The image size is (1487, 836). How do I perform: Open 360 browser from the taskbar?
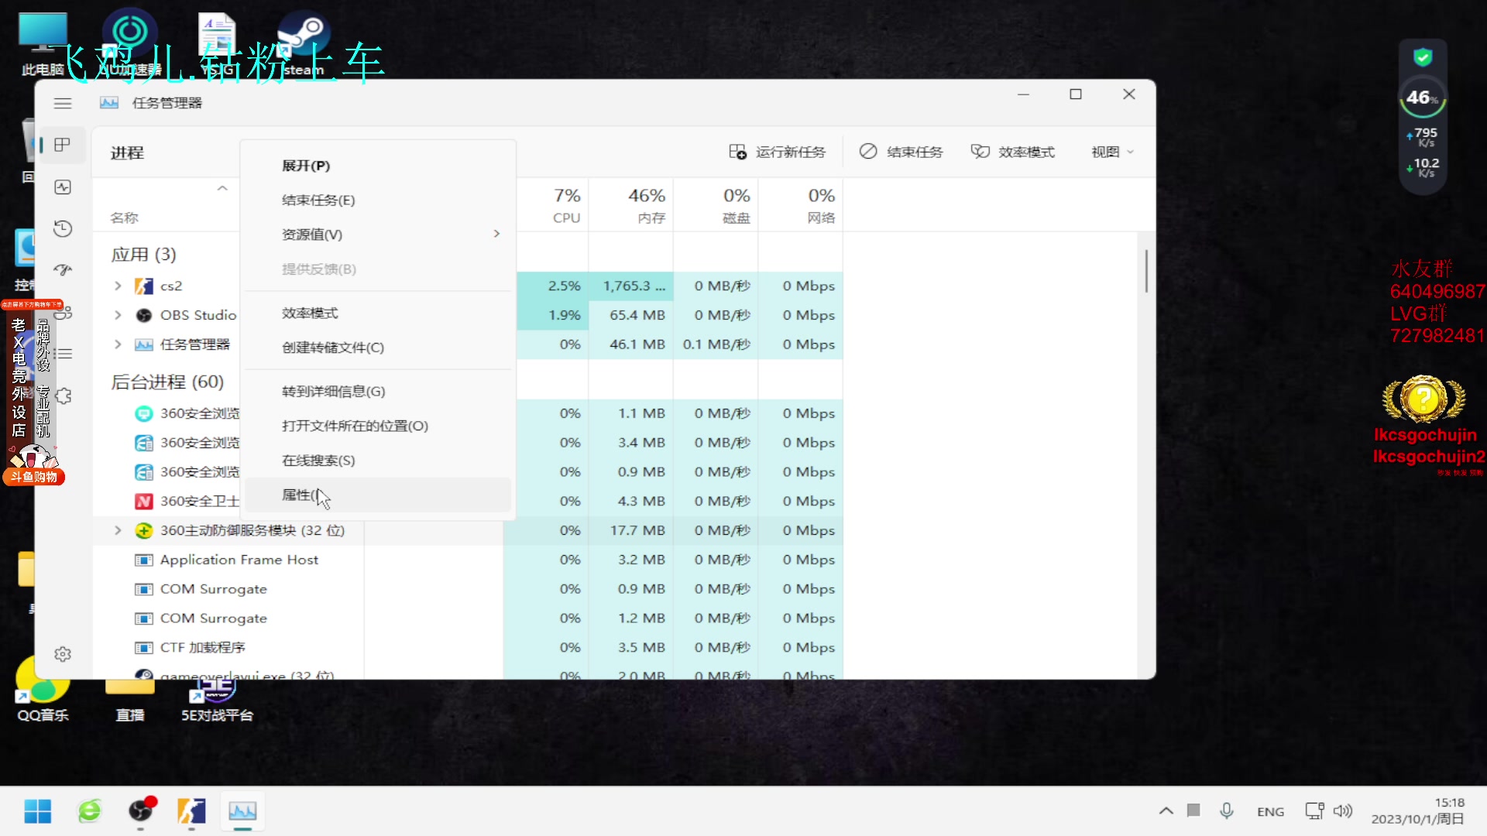[90, 811]
